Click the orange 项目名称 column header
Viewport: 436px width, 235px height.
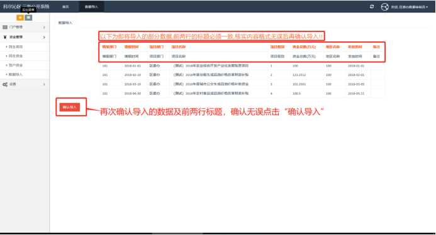click(x=179, y=47)
